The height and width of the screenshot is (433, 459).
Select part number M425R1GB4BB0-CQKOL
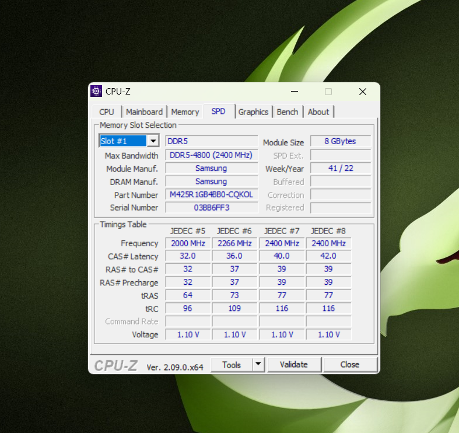point(211,194)
